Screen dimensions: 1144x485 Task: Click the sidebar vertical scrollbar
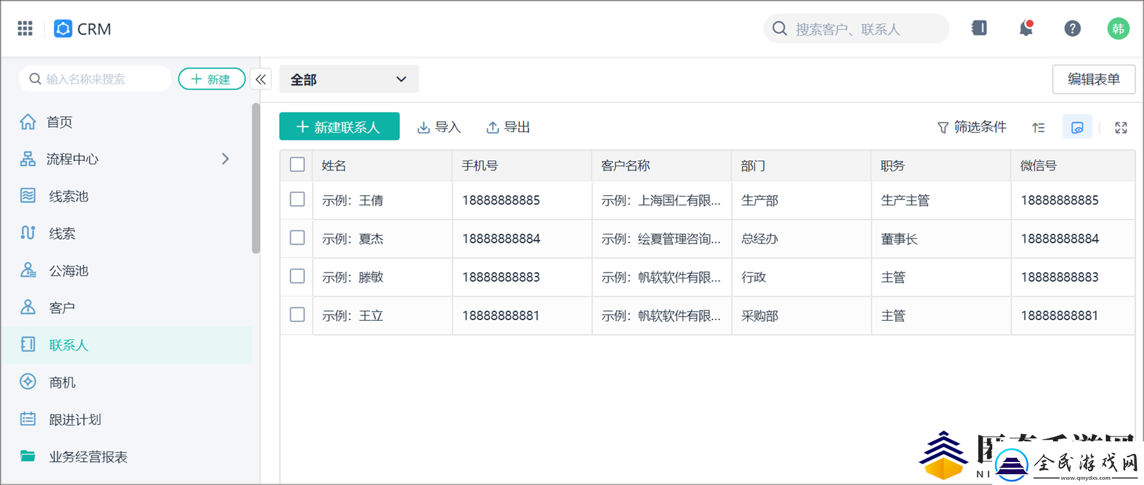pos(256,178)
